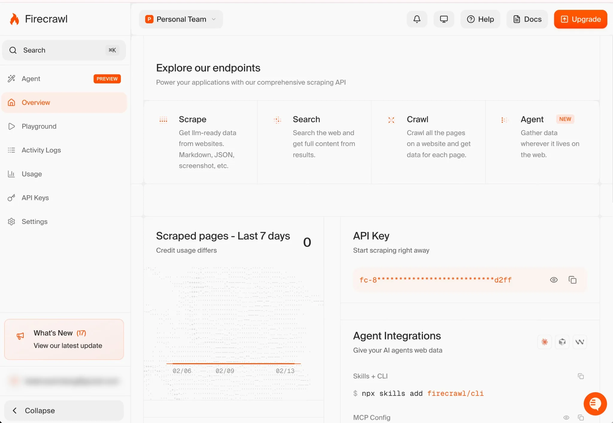613x423 pixels.
Task: Open the Playground page
Action: coord(64,126)
